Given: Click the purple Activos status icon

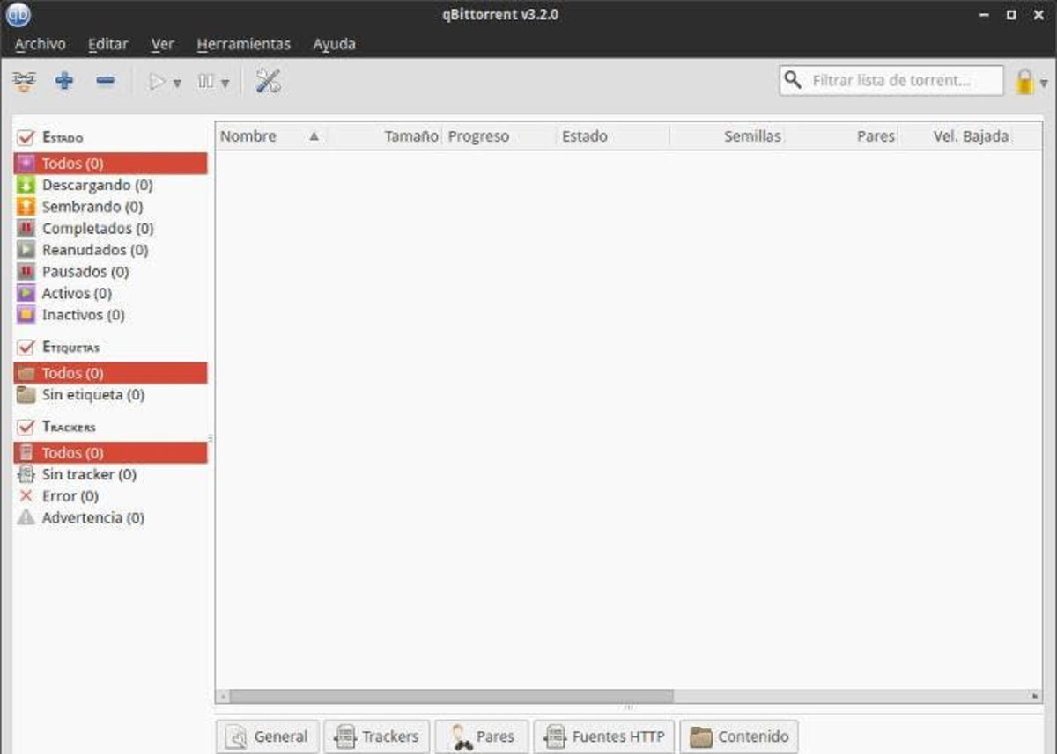Looking at the screenshot, I should click(x=26, y=293).
